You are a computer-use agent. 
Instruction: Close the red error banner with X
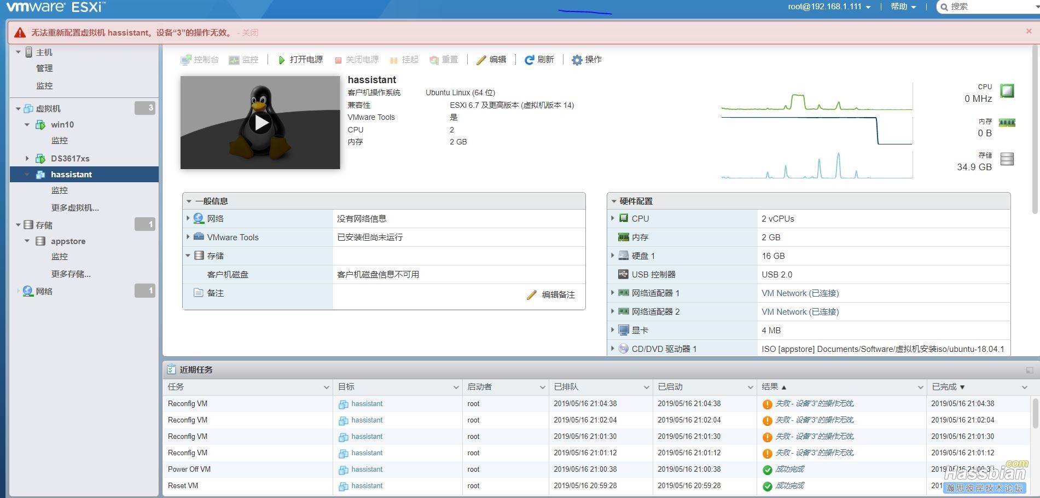[1029, 31]
